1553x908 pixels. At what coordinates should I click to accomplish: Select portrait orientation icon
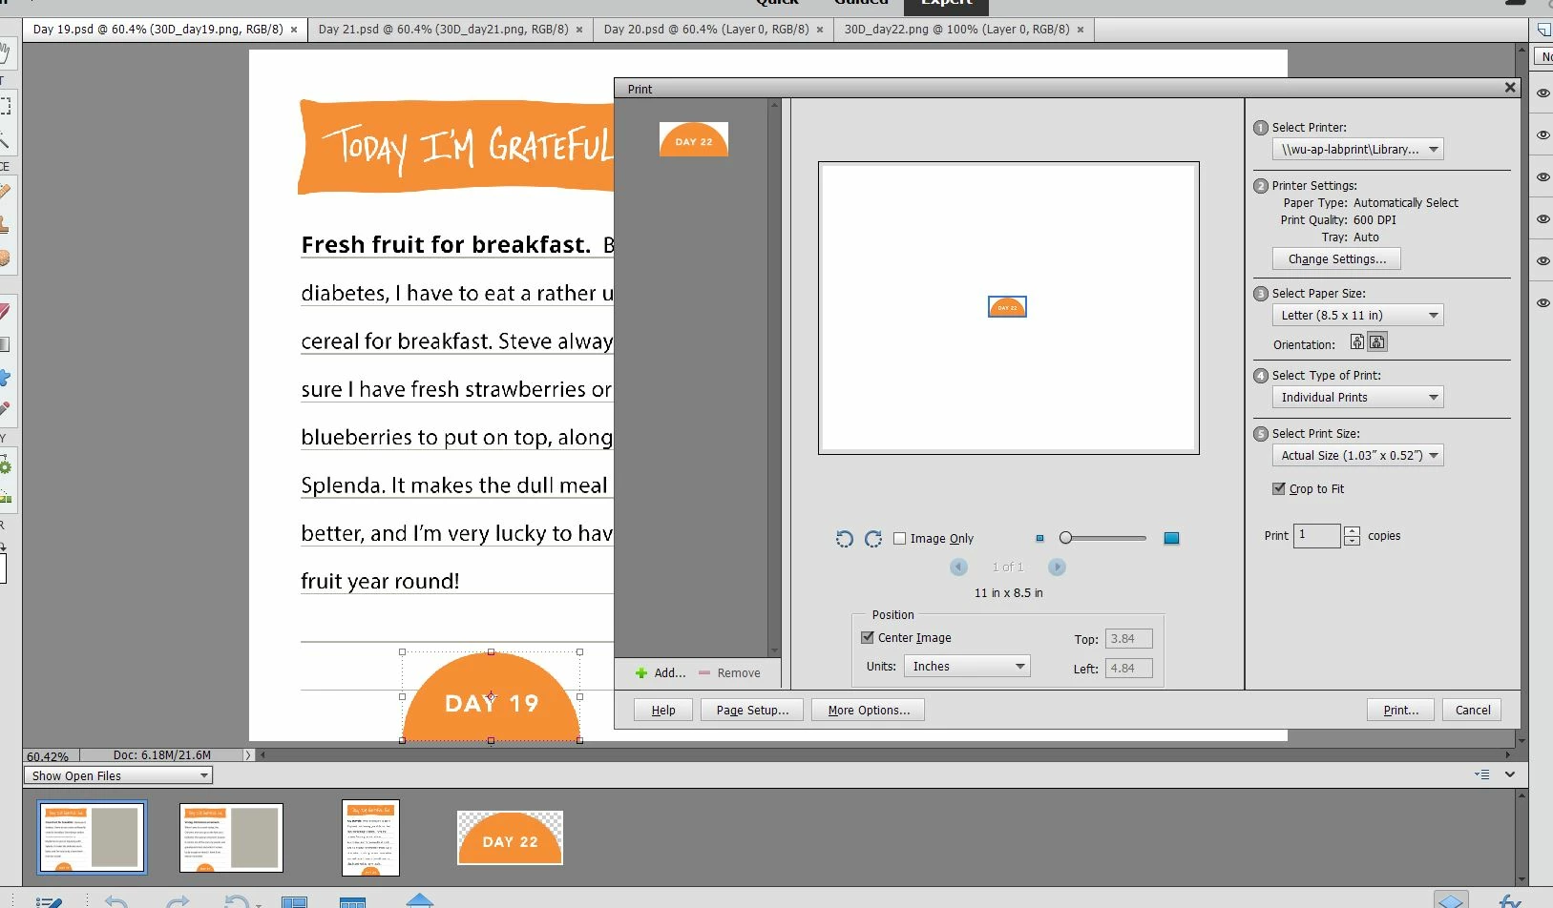pyautogui.click(x=1357, y=341)
